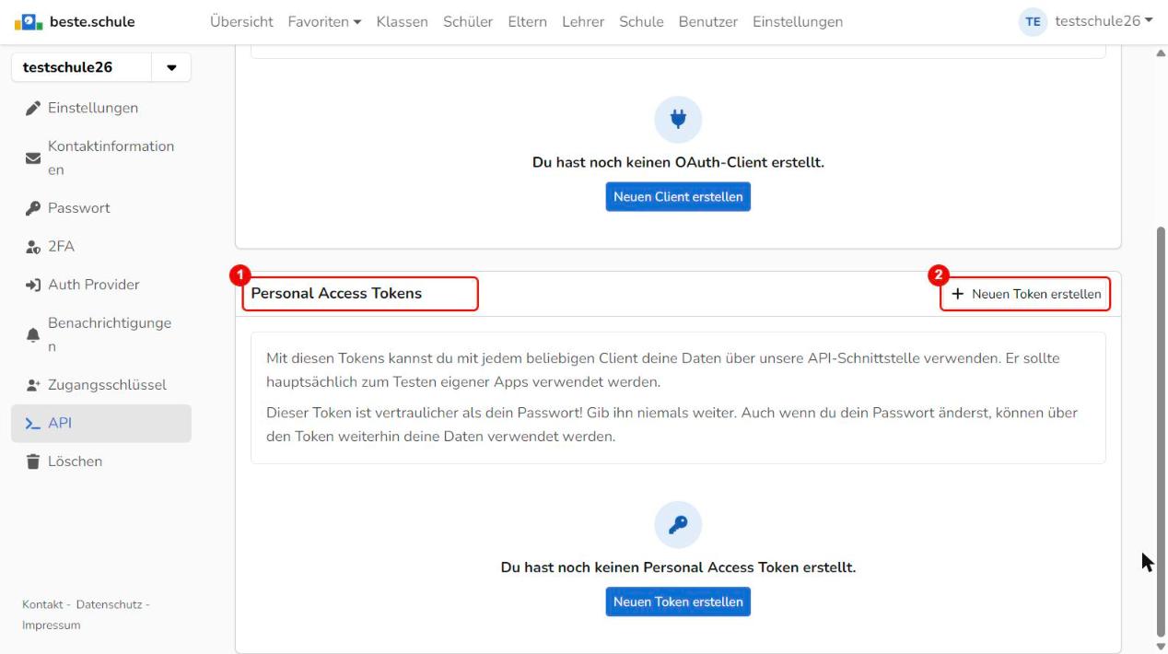
Task: Open the Kontakt footer link
Action: tap(43, 604)
